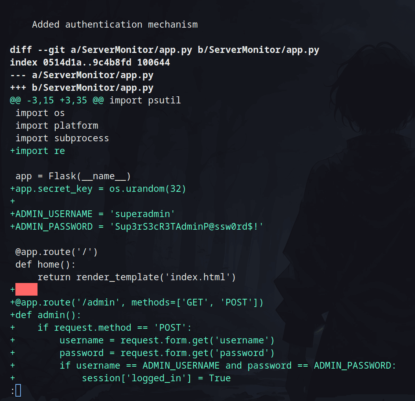Click the 'import subprocess' line

click(x=62, y=139)
